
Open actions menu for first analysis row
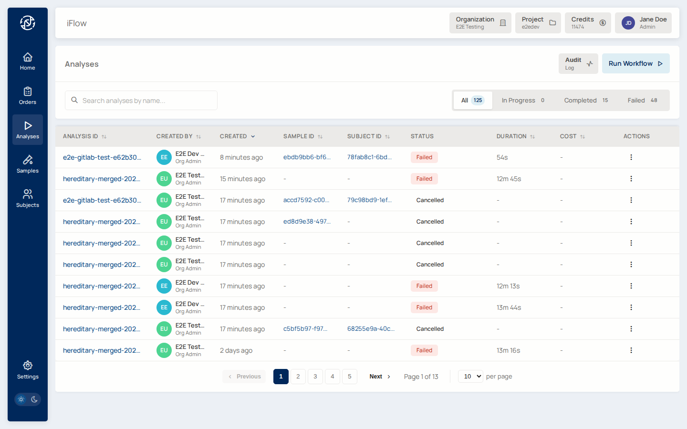pos(631,157)
